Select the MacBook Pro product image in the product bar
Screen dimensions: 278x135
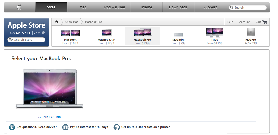tap(143, 32)
